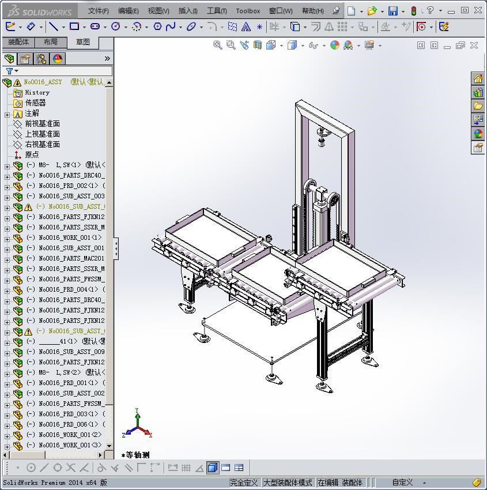
Task: Click the Linear Sketch Pattern tool
Action: tap(342, 27)
